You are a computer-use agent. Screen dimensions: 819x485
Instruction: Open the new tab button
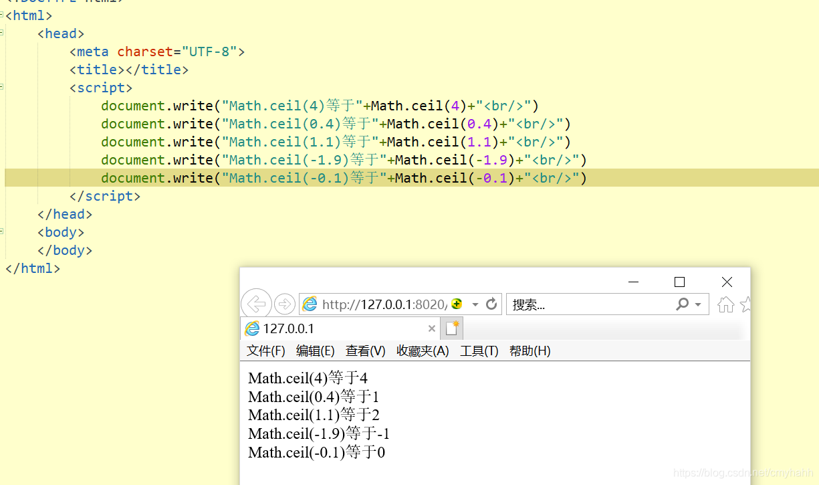[453, 328]
